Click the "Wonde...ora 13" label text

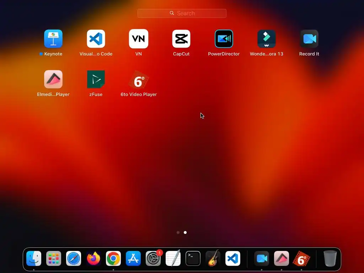click(267, 54)
